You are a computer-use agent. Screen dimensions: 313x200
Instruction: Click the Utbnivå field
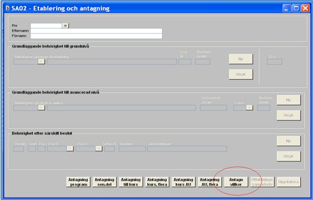coord(109,149)
